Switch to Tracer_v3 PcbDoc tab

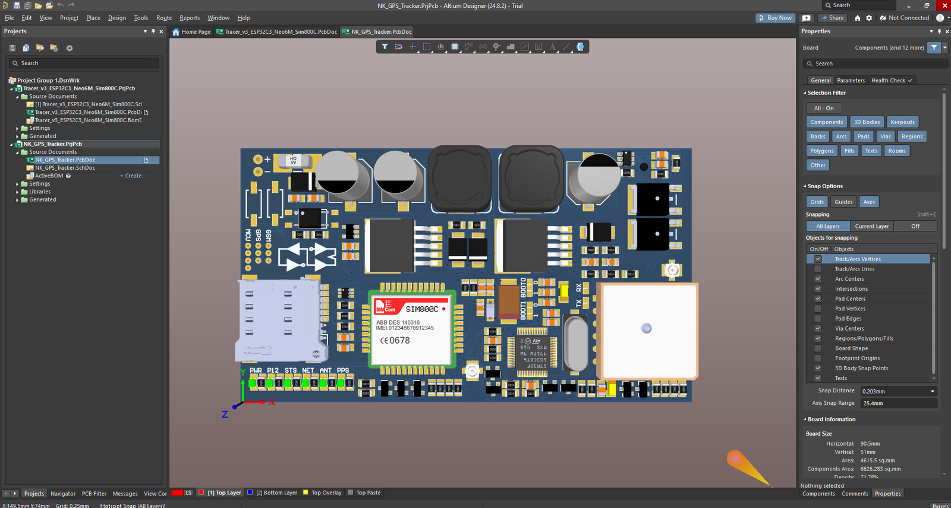pyautogui.click(x=276, y=32)
